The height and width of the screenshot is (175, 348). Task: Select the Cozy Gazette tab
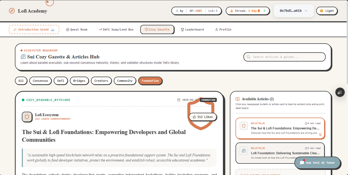(x=157, y=30)
